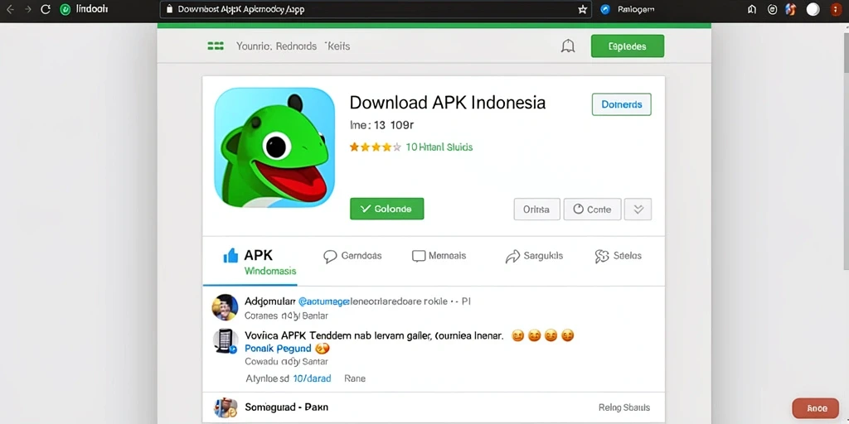The height and width of the screenshot is (424, 849).
Task: Go back with browser back arrow
Action: 10,9
